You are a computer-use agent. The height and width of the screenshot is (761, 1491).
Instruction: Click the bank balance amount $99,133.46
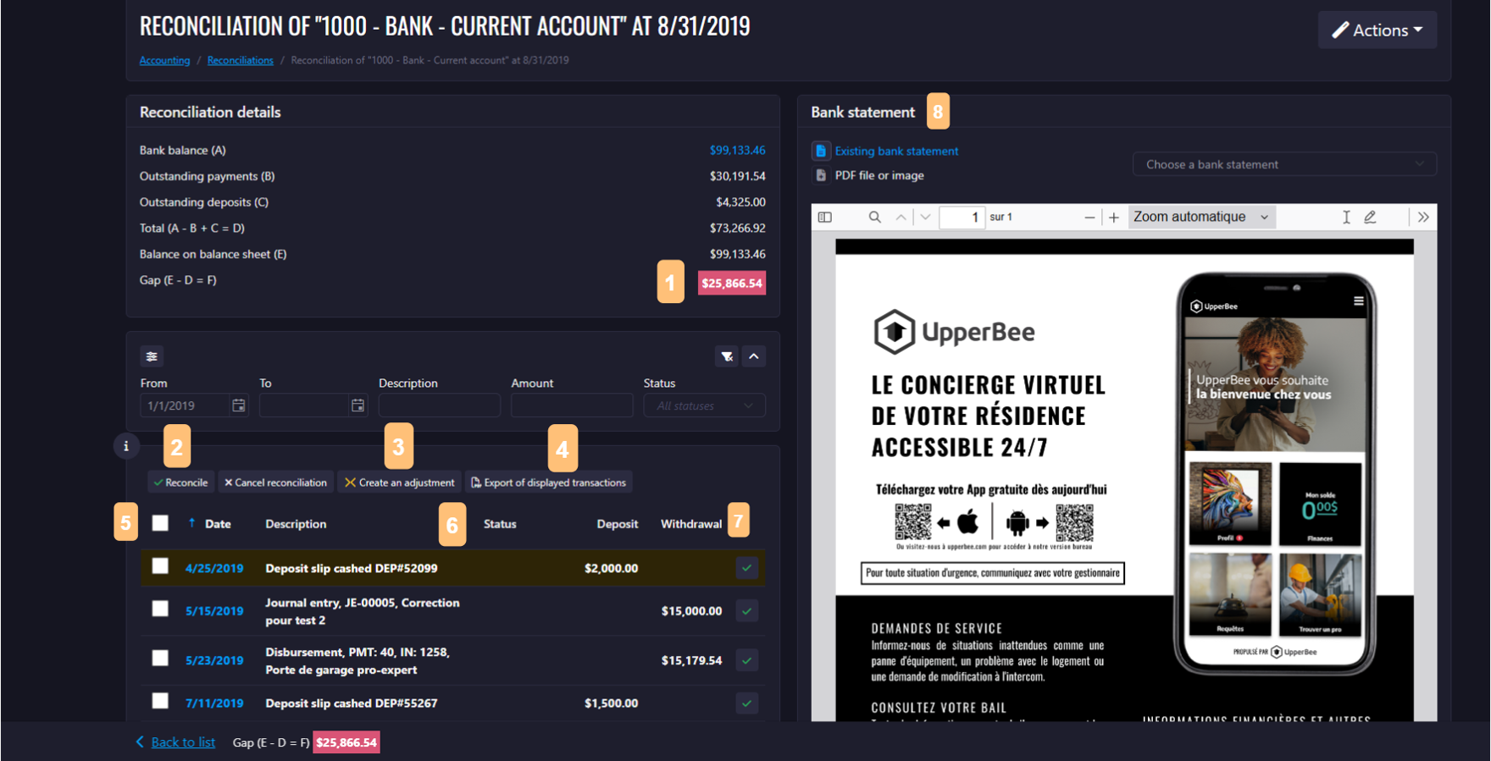tap(737, 150)
